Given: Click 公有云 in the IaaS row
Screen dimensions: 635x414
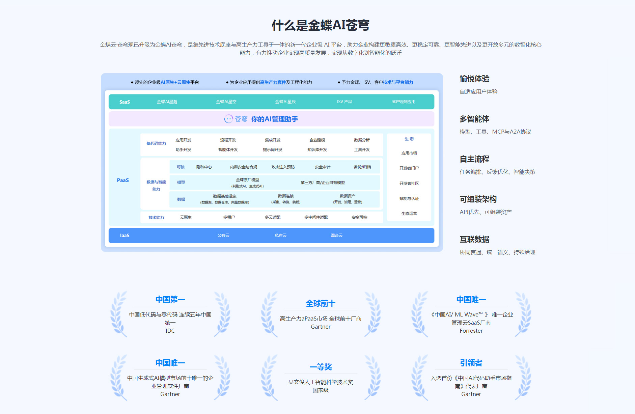Looking at the screenshot, I should [223, 236].
